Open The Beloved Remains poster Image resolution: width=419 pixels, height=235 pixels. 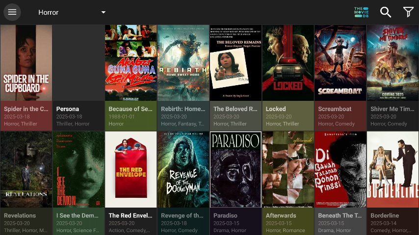point(236,63)
